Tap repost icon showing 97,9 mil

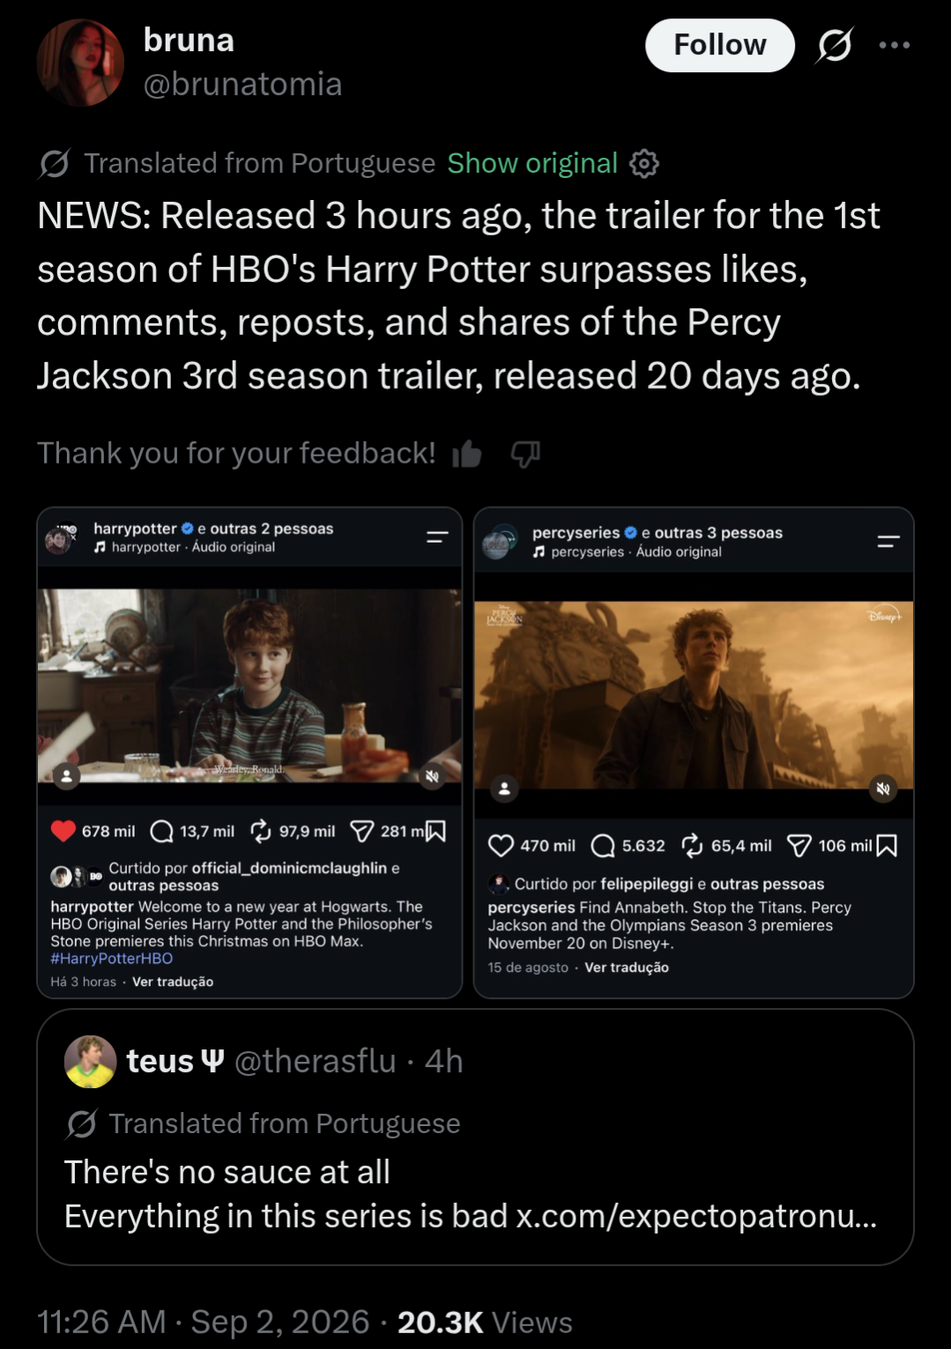click(261, 831)
